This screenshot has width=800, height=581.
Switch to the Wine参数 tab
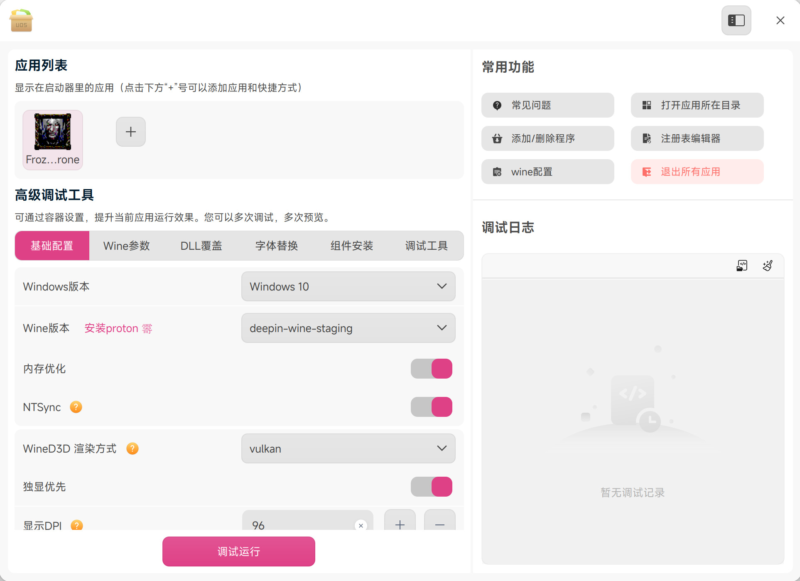click(126, 246)
